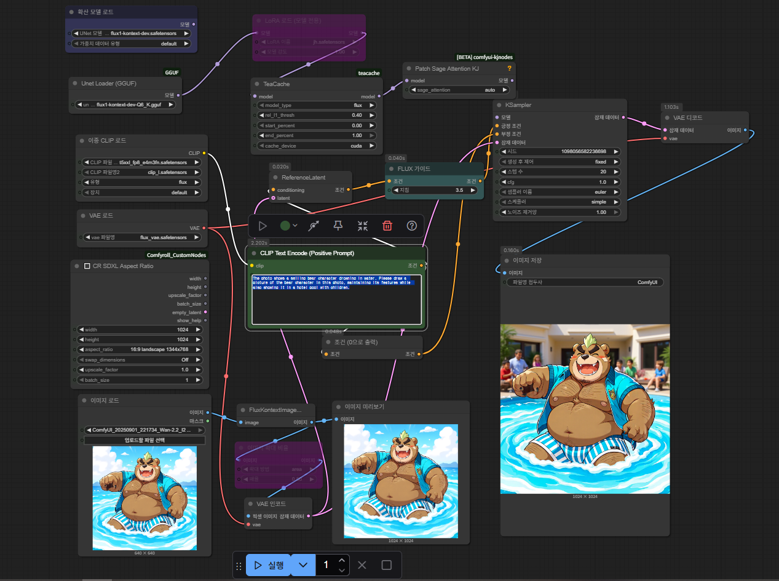Screen dimensions: 779x581
Task: Click the yellow help icon on Patch Sage Attention KJ
Action: pyautogui.click(x=509, y=69)
